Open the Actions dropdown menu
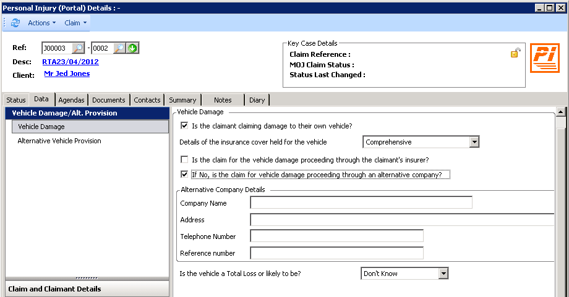 pyautogui.click(x=41, y=23)
